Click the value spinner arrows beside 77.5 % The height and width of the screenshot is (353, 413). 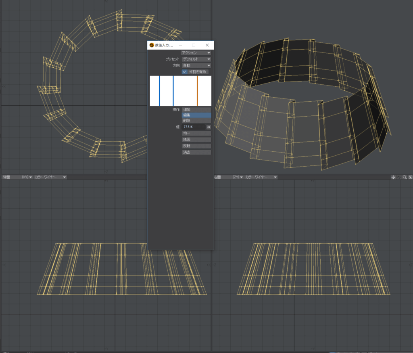209,127
